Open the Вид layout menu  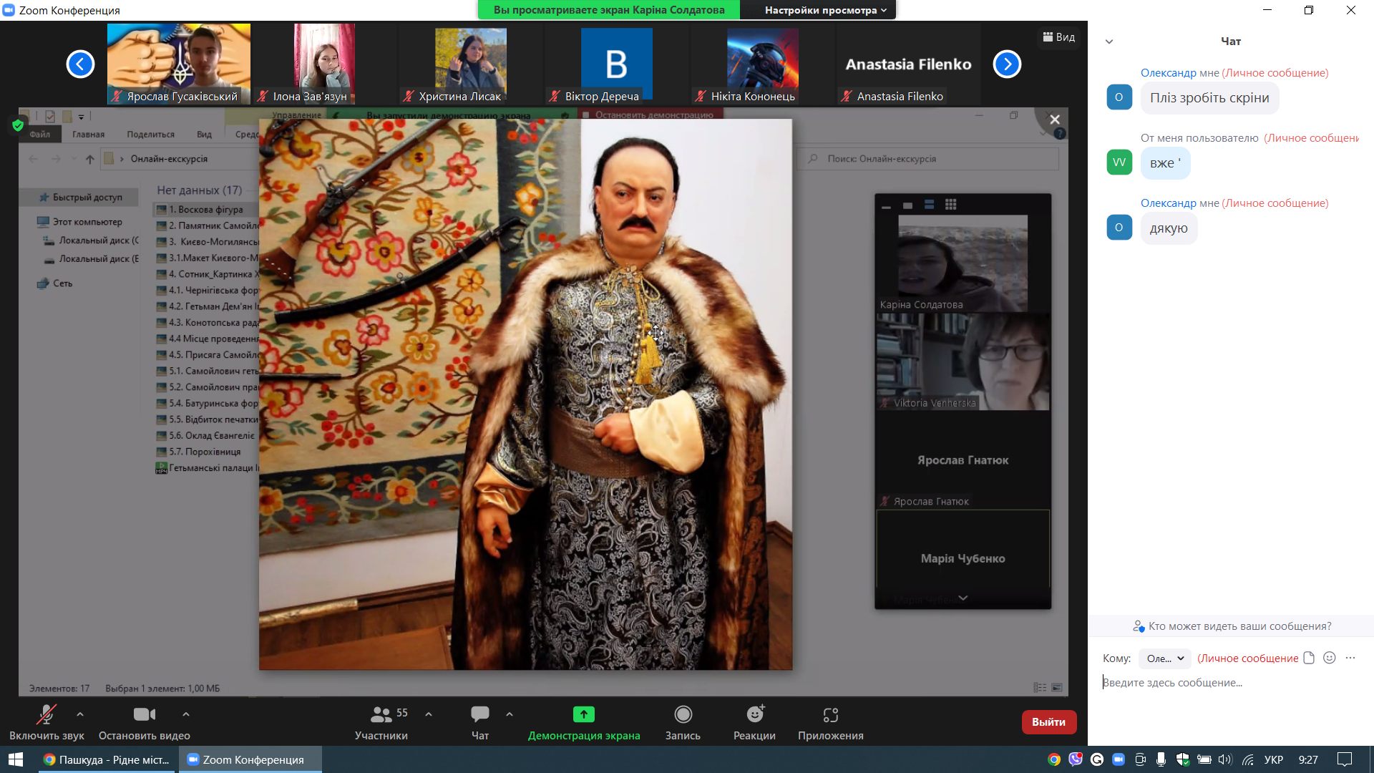click(1058, 37)
